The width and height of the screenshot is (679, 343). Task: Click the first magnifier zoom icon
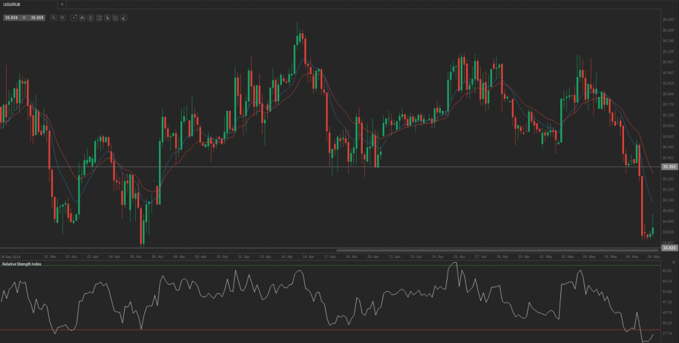(54, 18)
